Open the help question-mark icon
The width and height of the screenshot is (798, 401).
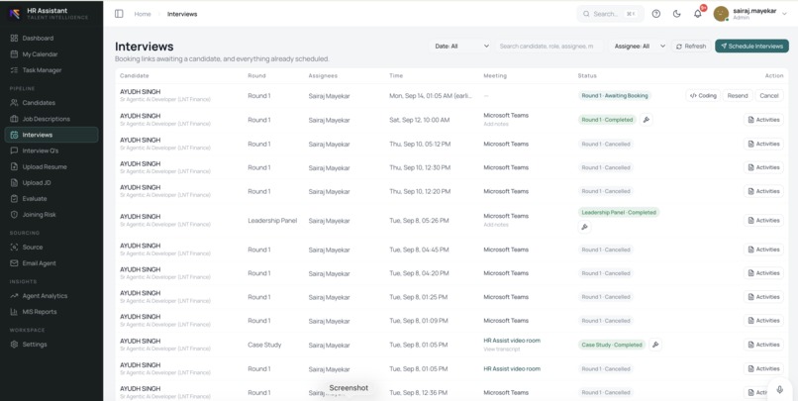coord(656,14)
